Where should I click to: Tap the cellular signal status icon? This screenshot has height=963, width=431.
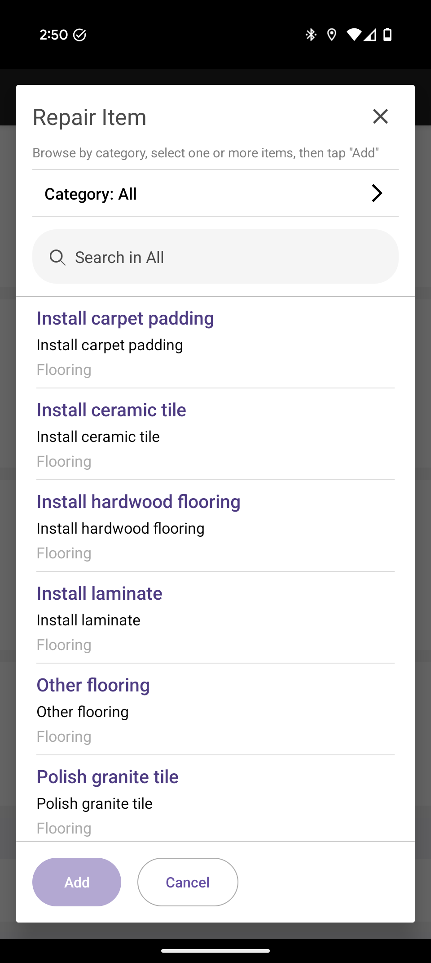tap(370, 35)
